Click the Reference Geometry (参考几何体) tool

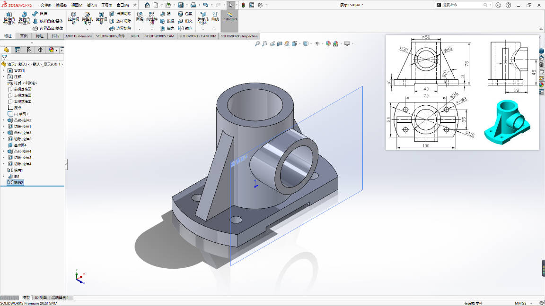(203, 18)
